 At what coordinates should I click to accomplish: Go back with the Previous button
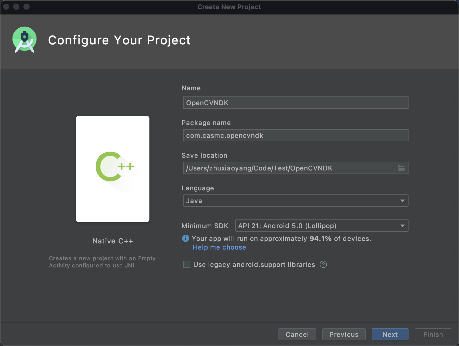tap(344, 335)
